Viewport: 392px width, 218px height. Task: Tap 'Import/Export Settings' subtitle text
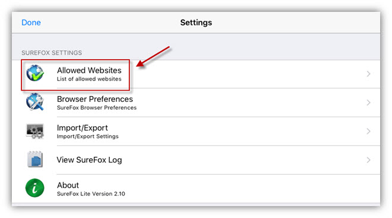[88, 136]
